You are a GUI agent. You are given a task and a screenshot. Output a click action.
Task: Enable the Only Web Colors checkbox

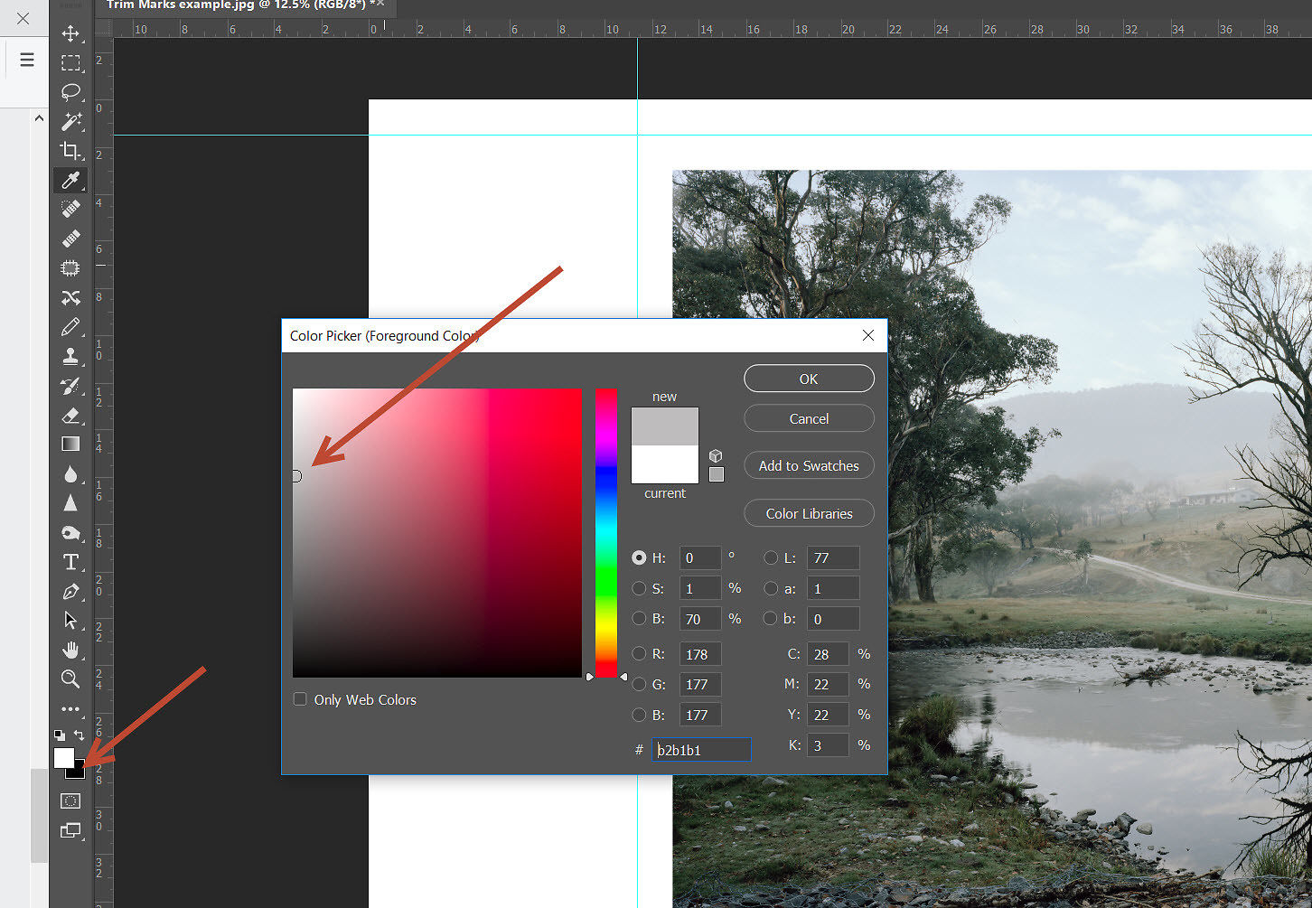(x=299, y=698)
